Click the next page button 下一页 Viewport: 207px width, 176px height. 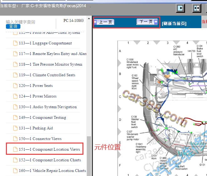point(147,22)
